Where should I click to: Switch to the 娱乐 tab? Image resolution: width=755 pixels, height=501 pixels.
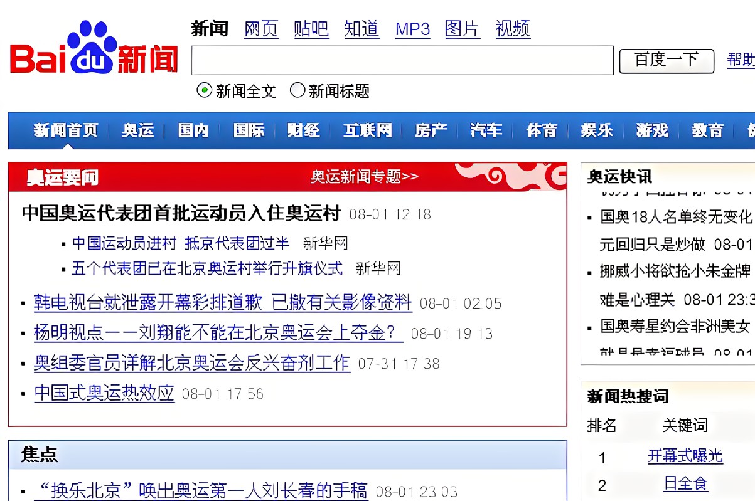tap(597, 130)
